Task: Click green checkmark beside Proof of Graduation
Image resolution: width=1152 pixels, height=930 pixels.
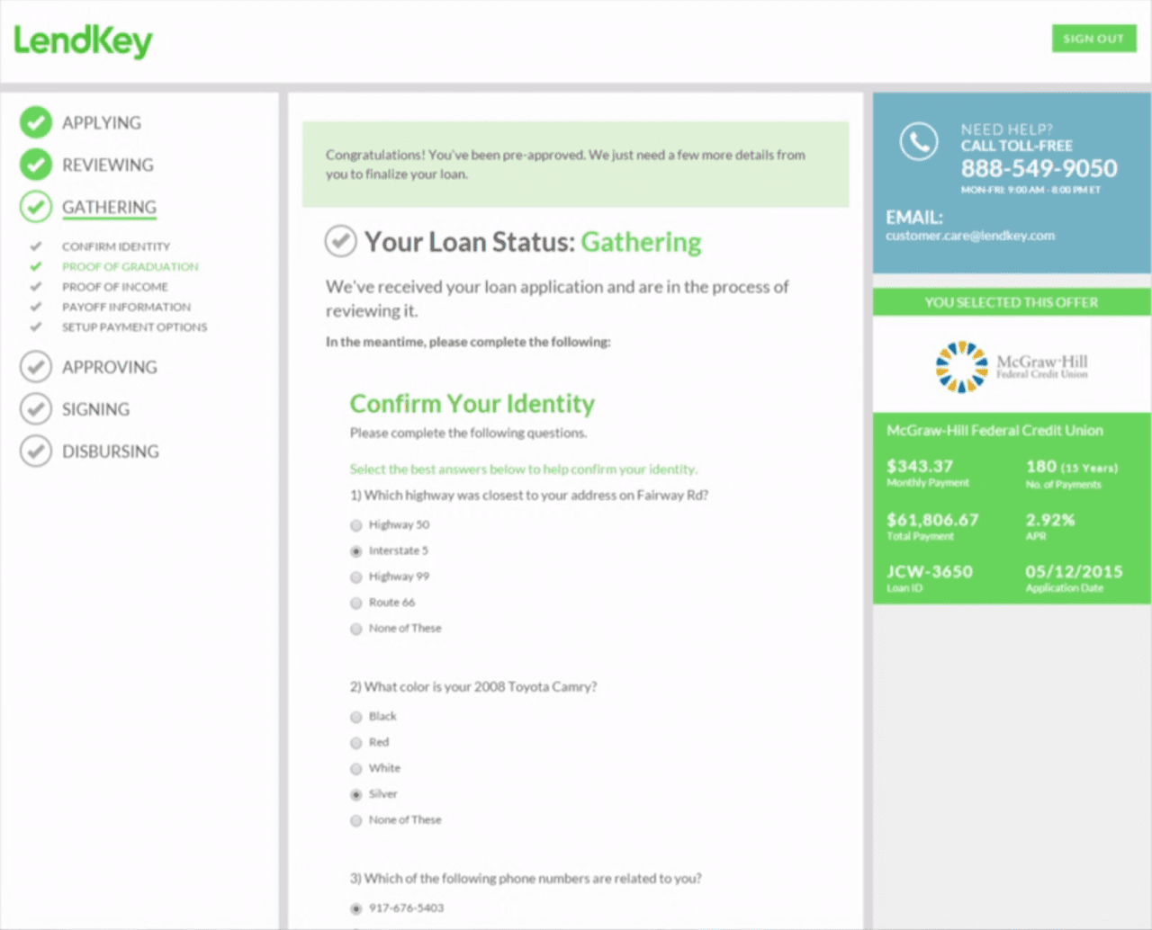Action: pyautogui.click(x=36, y=266)
